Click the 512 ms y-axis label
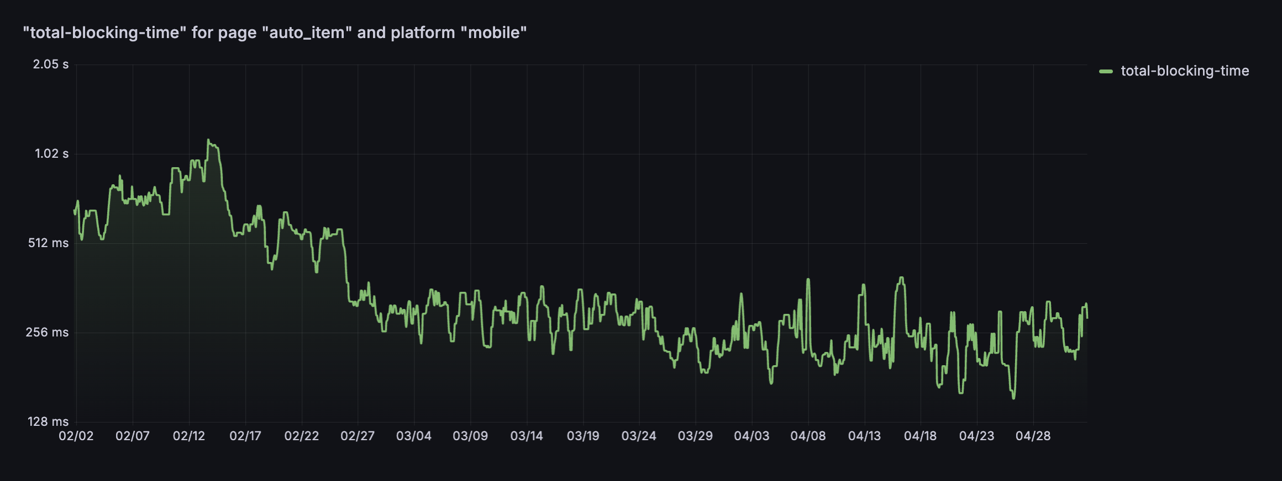The width and height of the screenshot is (1282, 481). point(49,243)
